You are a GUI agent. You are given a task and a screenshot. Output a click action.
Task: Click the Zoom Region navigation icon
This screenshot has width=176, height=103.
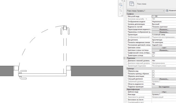click(120, 10)
